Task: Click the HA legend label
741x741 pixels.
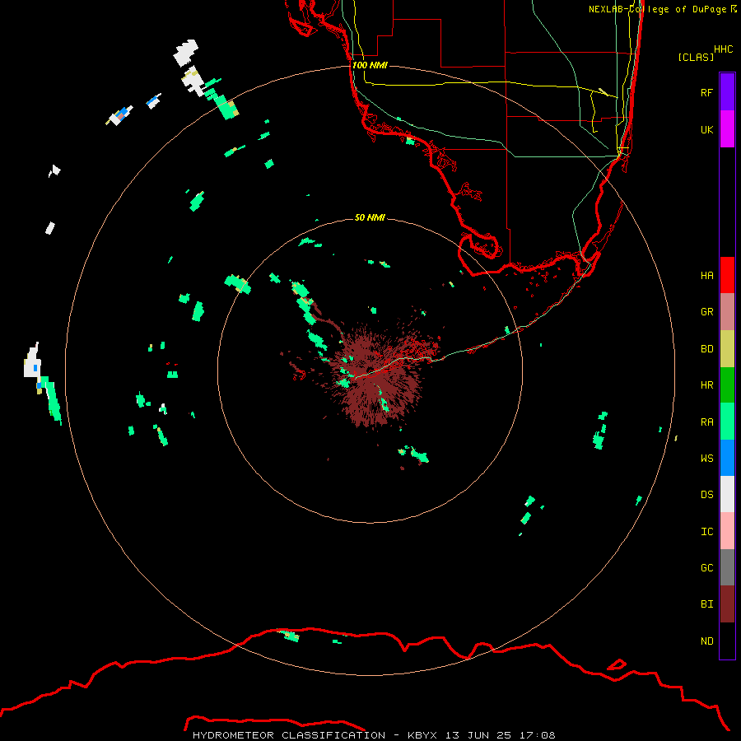Action: pyautogui.click(x=706, y=275)
